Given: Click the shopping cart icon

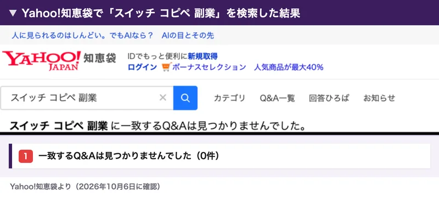Looking at the screenshot, I should pyautogui.click(x=167, y=67).
